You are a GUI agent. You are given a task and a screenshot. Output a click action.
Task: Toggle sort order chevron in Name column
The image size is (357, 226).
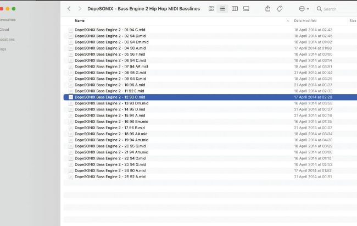click(287, 20)
